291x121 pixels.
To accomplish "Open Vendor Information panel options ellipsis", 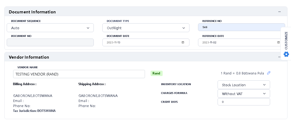I will click(x=279, y=57).
